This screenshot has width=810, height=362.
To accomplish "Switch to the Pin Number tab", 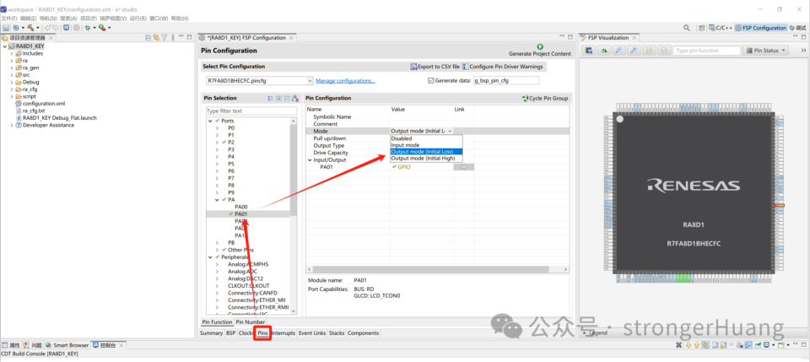I will point(250,322).
